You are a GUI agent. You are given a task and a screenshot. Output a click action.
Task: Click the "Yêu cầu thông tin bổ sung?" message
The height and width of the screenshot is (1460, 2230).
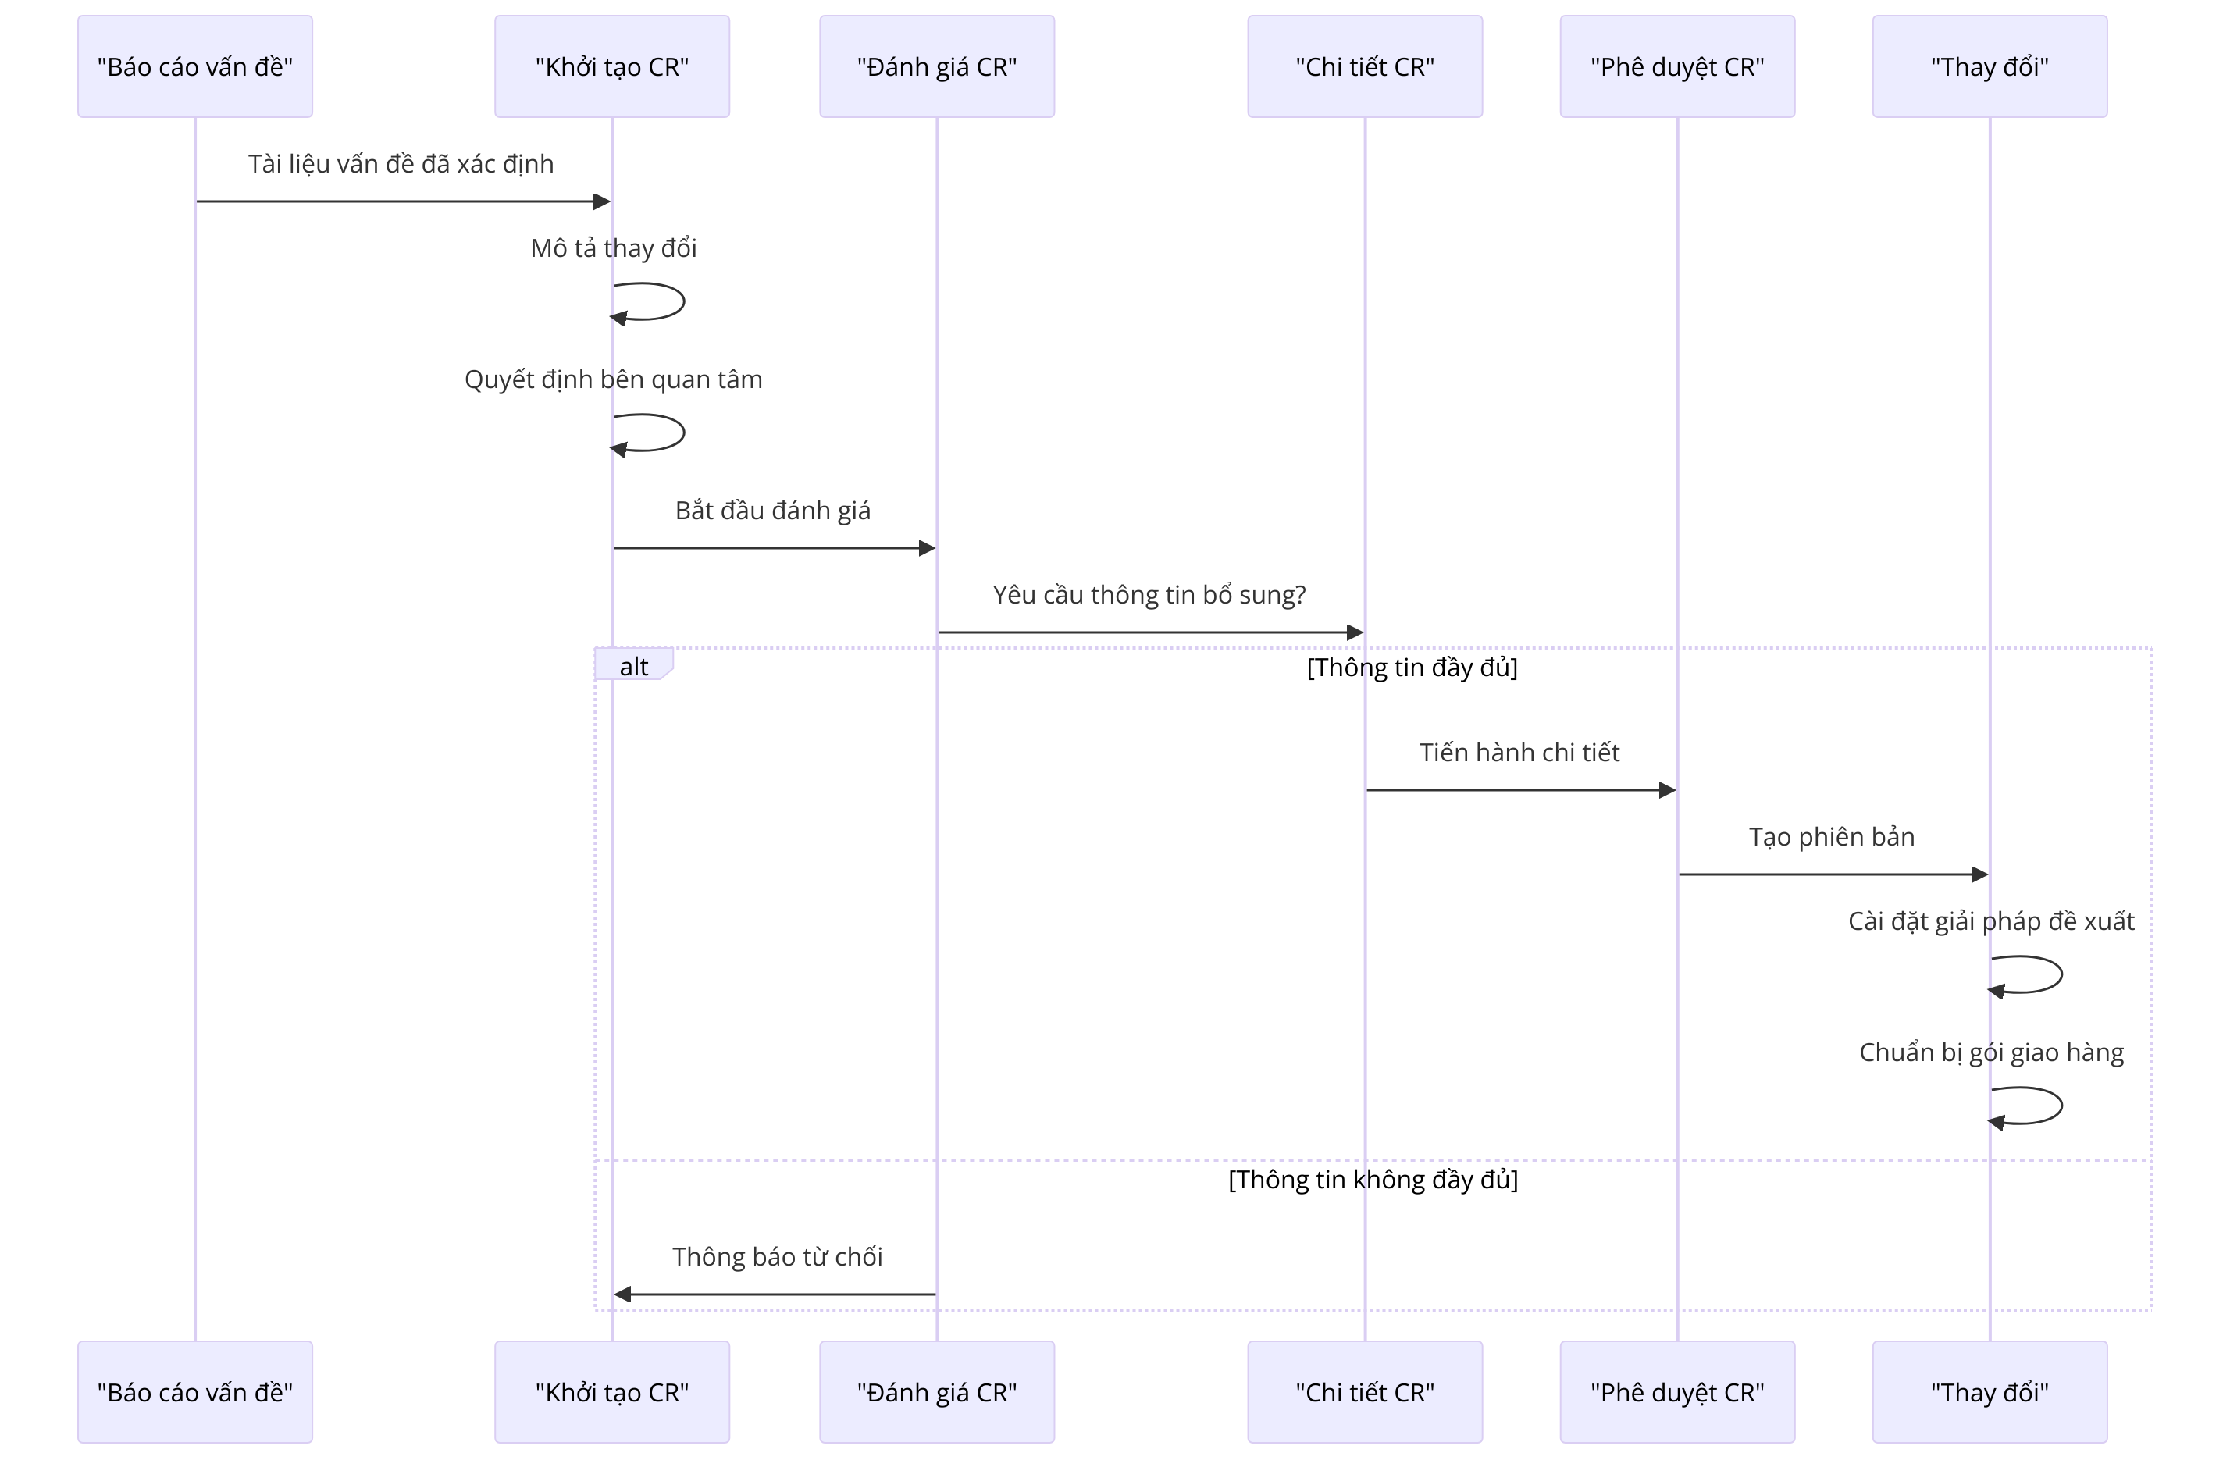tap(1149, 595)
